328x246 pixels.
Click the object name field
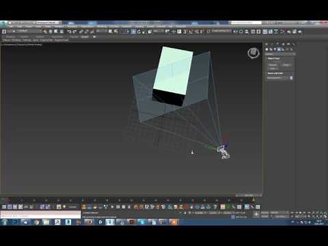point(277,78)
